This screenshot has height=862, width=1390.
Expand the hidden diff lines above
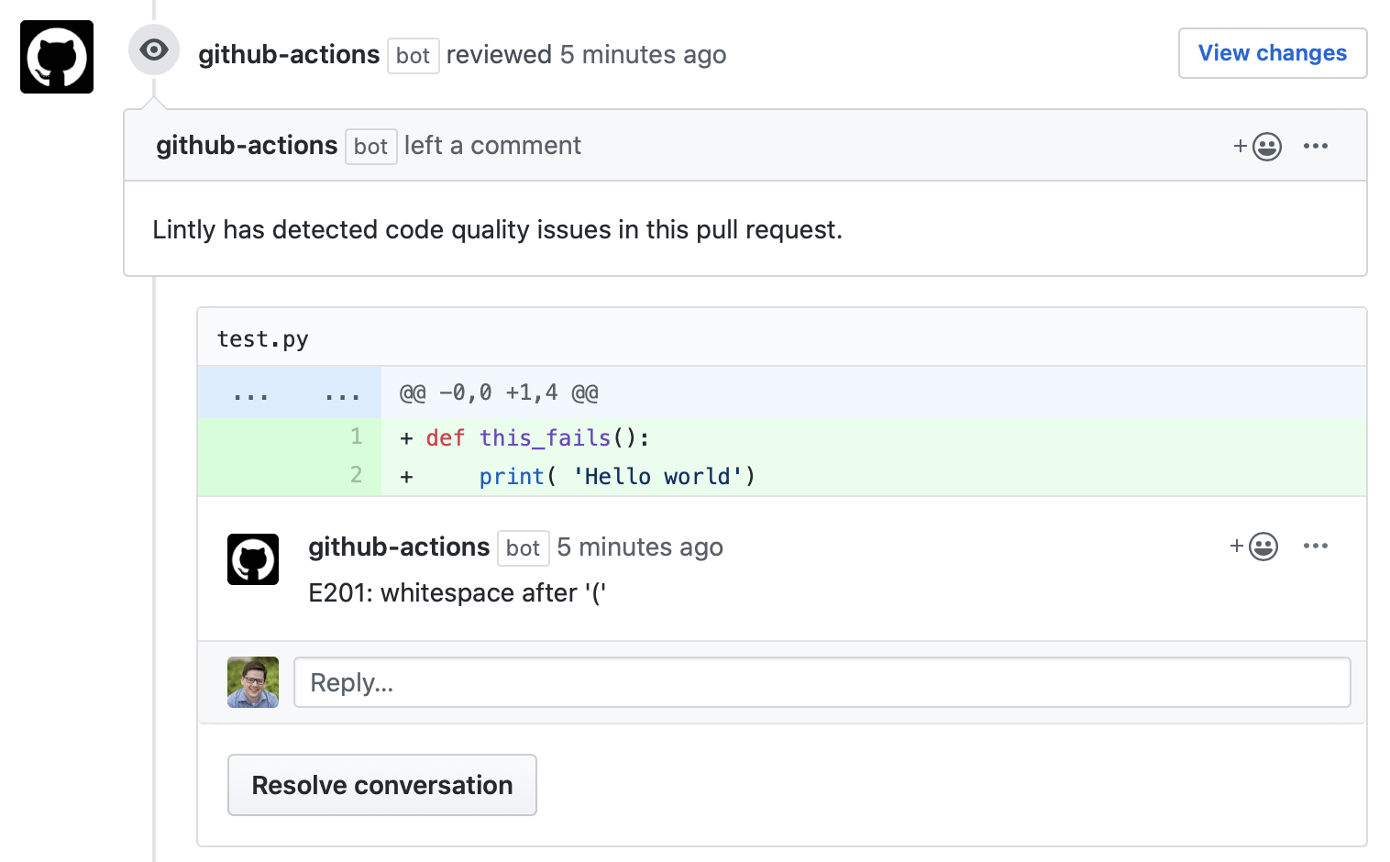[x=290, y=393]
